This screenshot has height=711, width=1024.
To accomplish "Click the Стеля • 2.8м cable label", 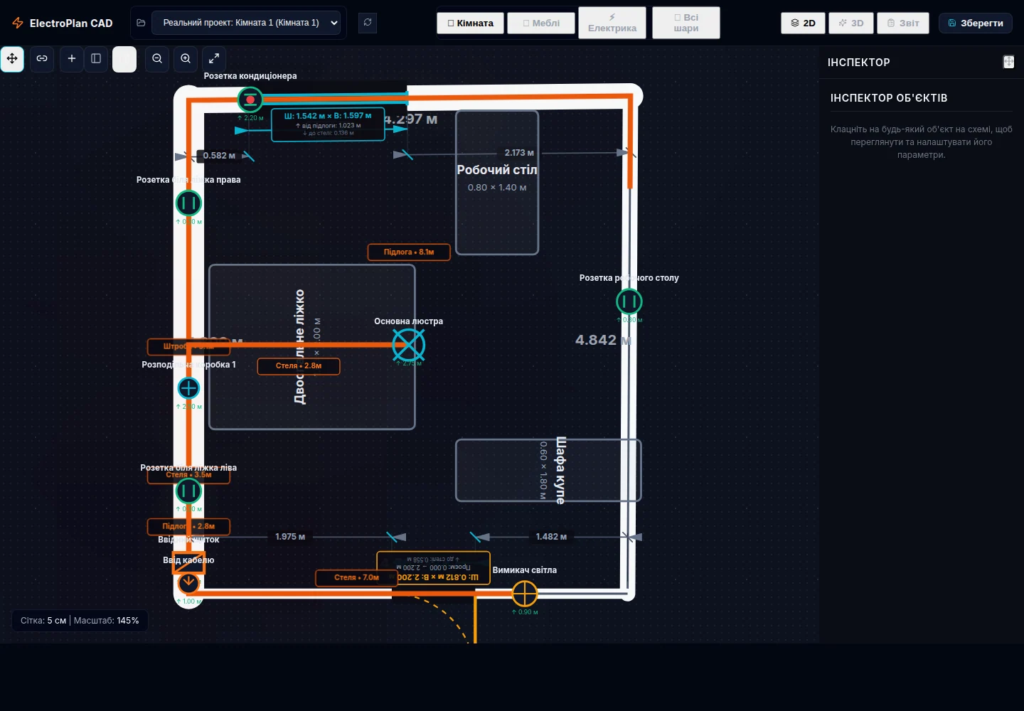I will 299,365.
